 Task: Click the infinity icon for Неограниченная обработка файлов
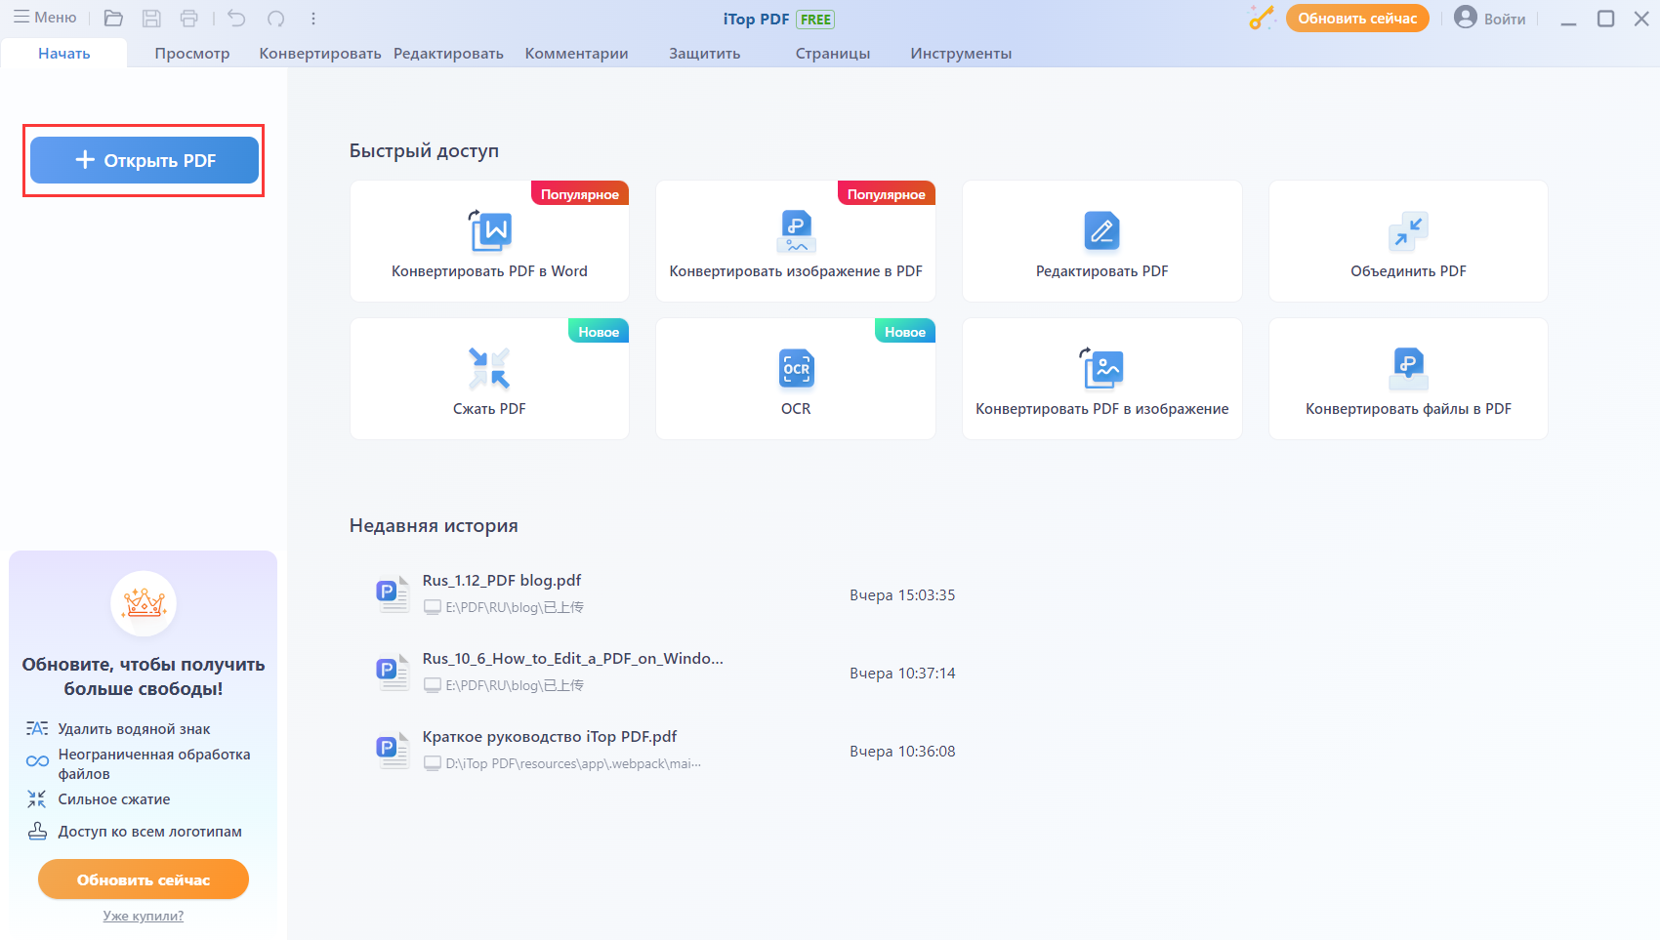click(37, 761)
